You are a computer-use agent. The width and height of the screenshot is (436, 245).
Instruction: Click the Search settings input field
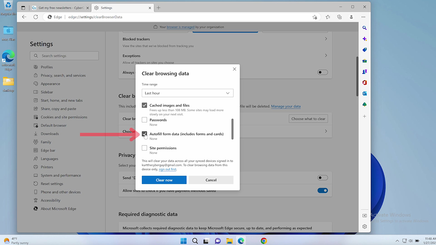(64, 55)
